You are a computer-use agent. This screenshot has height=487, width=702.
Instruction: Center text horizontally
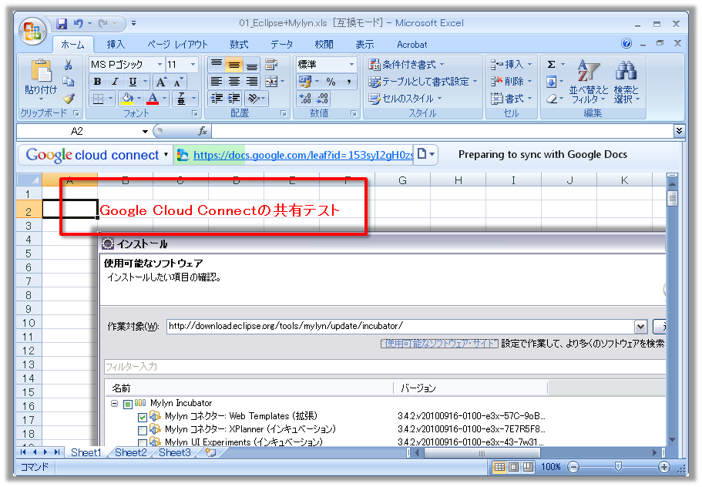(x=234, y=82)
